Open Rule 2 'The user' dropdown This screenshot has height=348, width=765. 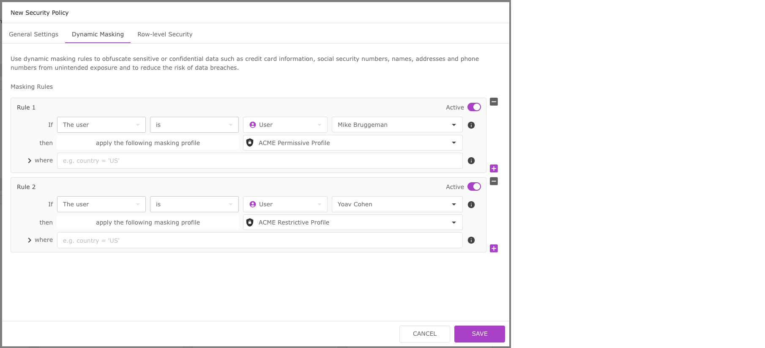tap(101, 204)
